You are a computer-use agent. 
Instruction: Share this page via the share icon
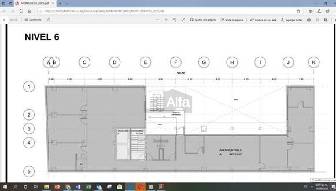pyautogui.click(x=328, y=11)
